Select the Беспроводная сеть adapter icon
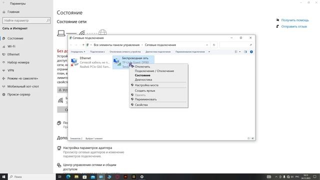The image size is (320, 180). 117,62
